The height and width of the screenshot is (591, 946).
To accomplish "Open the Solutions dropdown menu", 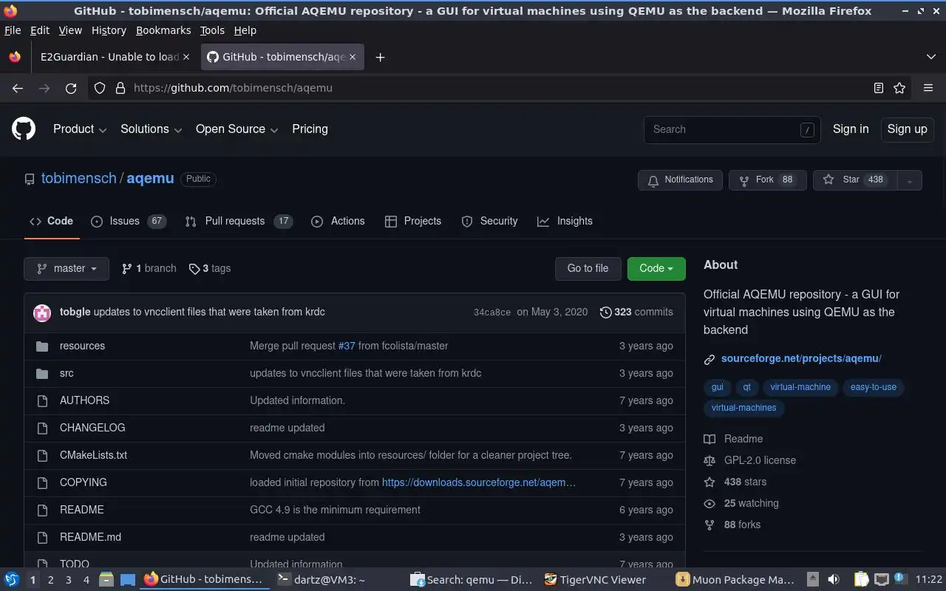I will (x=151, y=129).
